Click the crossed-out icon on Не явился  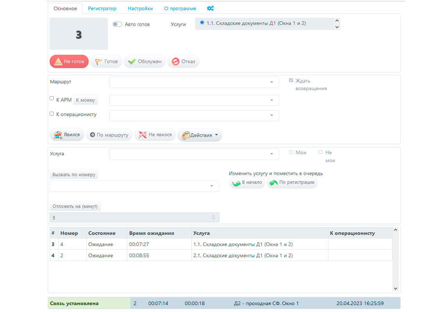(x=143, y=135)
